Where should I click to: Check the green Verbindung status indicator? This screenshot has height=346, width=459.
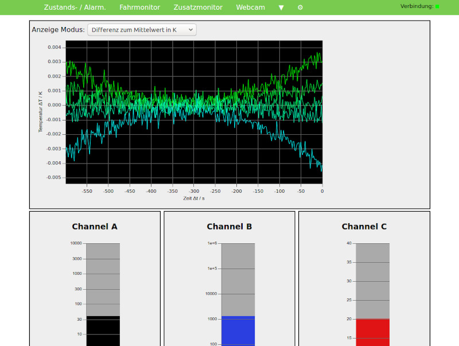tap(437, 7)
